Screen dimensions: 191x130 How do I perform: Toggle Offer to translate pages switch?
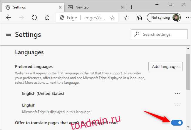pos(177,123)
